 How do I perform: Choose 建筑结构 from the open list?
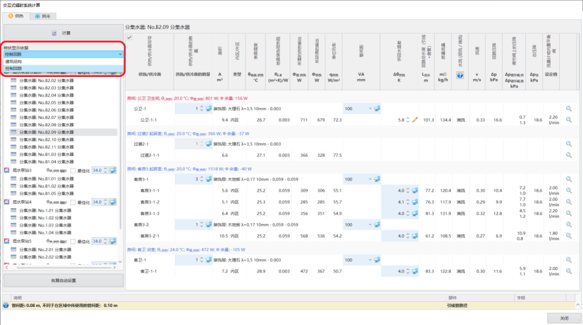coord(63,62)
